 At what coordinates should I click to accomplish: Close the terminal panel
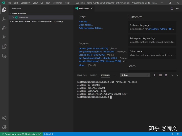pyautogui.click(x=177, y=75)
